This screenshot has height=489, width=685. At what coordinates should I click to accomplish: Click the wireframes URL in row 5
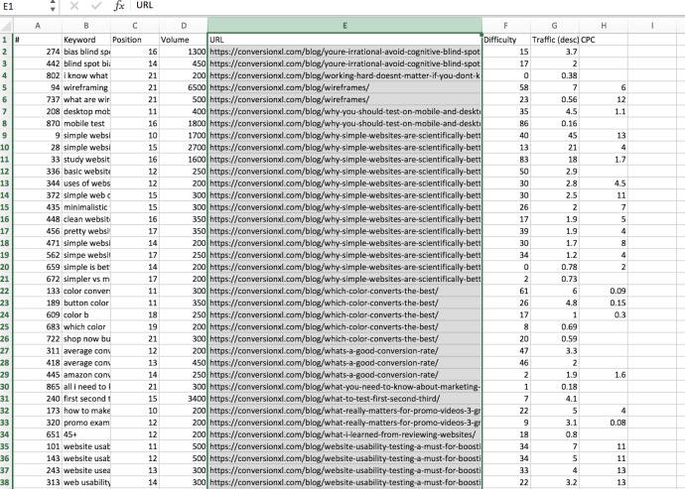(344, 87)
